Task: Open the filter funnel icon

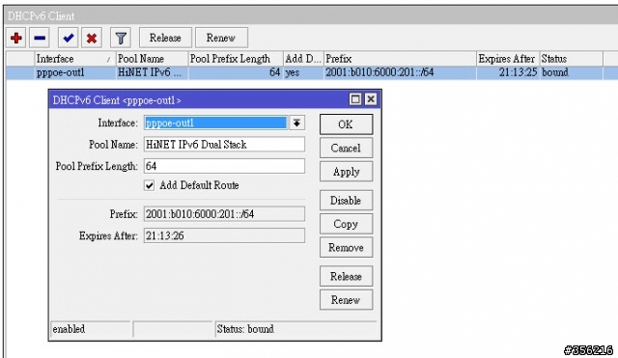Action: click(x=121, y=39)
